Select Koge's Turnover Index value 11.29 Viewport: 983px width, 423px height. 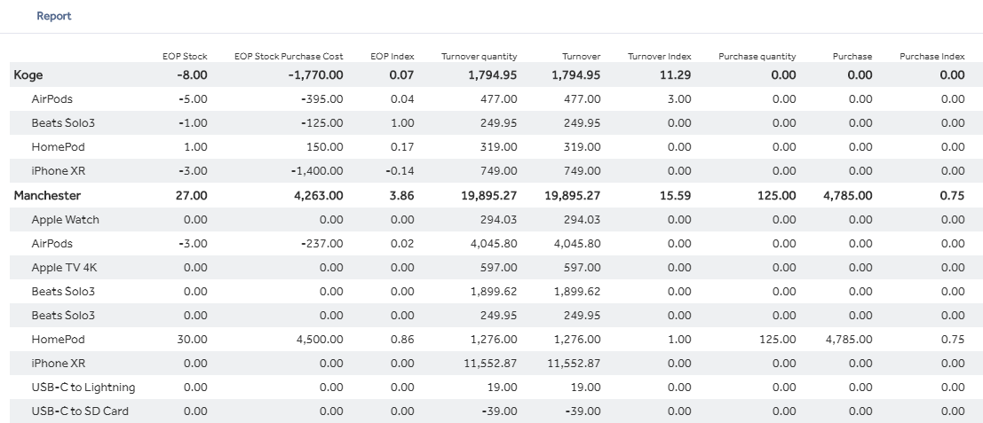point(675,75)
